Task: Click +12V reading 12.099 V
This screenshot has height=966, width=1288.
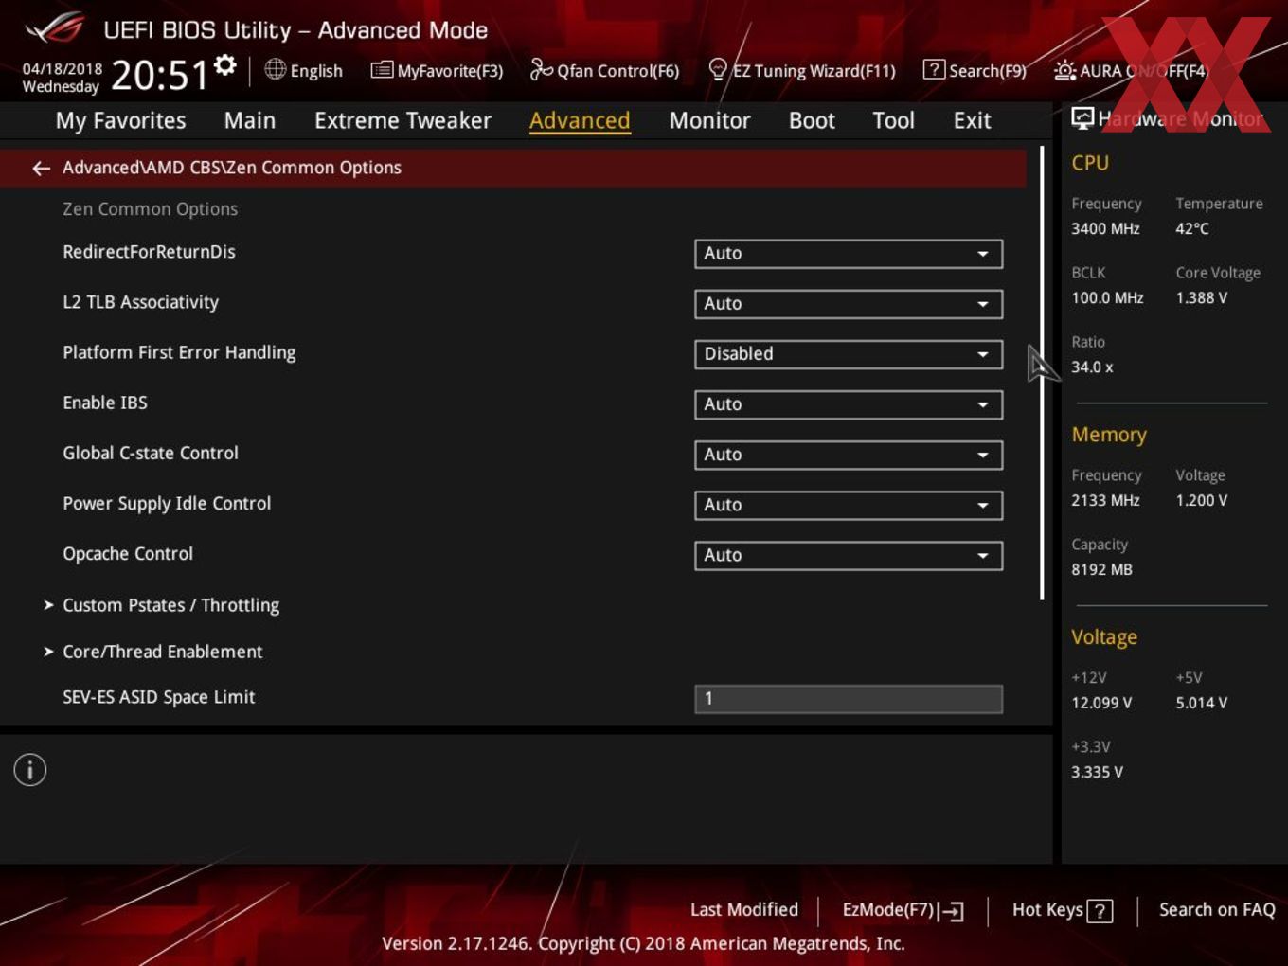Action: click(x=1101, y=703)
